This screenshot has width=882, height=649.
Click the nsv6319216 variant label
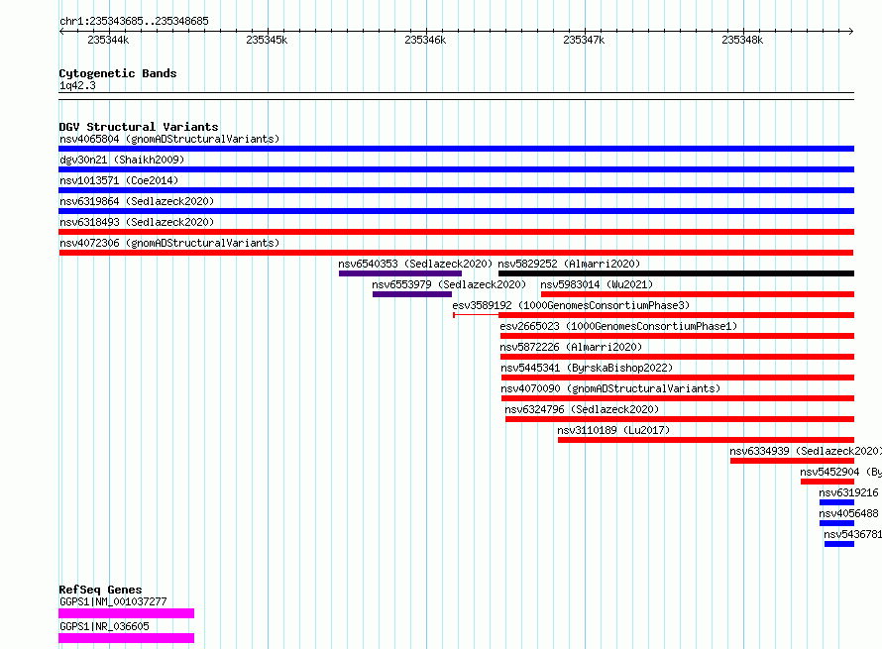(848, 492)
